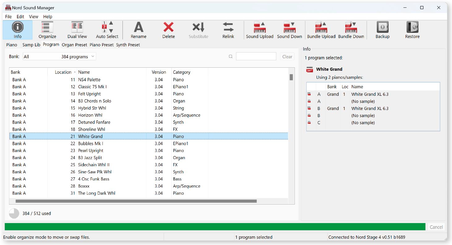Viewport: 452px width, 245px height.
Task: Select the Boxxx program row
Action: click(x=149, y=186)
